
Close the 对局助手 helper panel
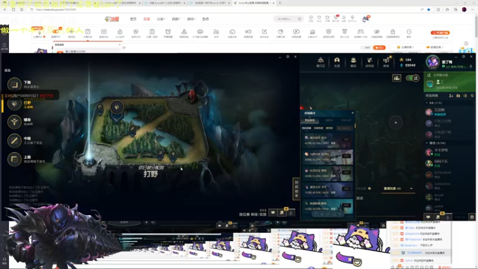353,113
